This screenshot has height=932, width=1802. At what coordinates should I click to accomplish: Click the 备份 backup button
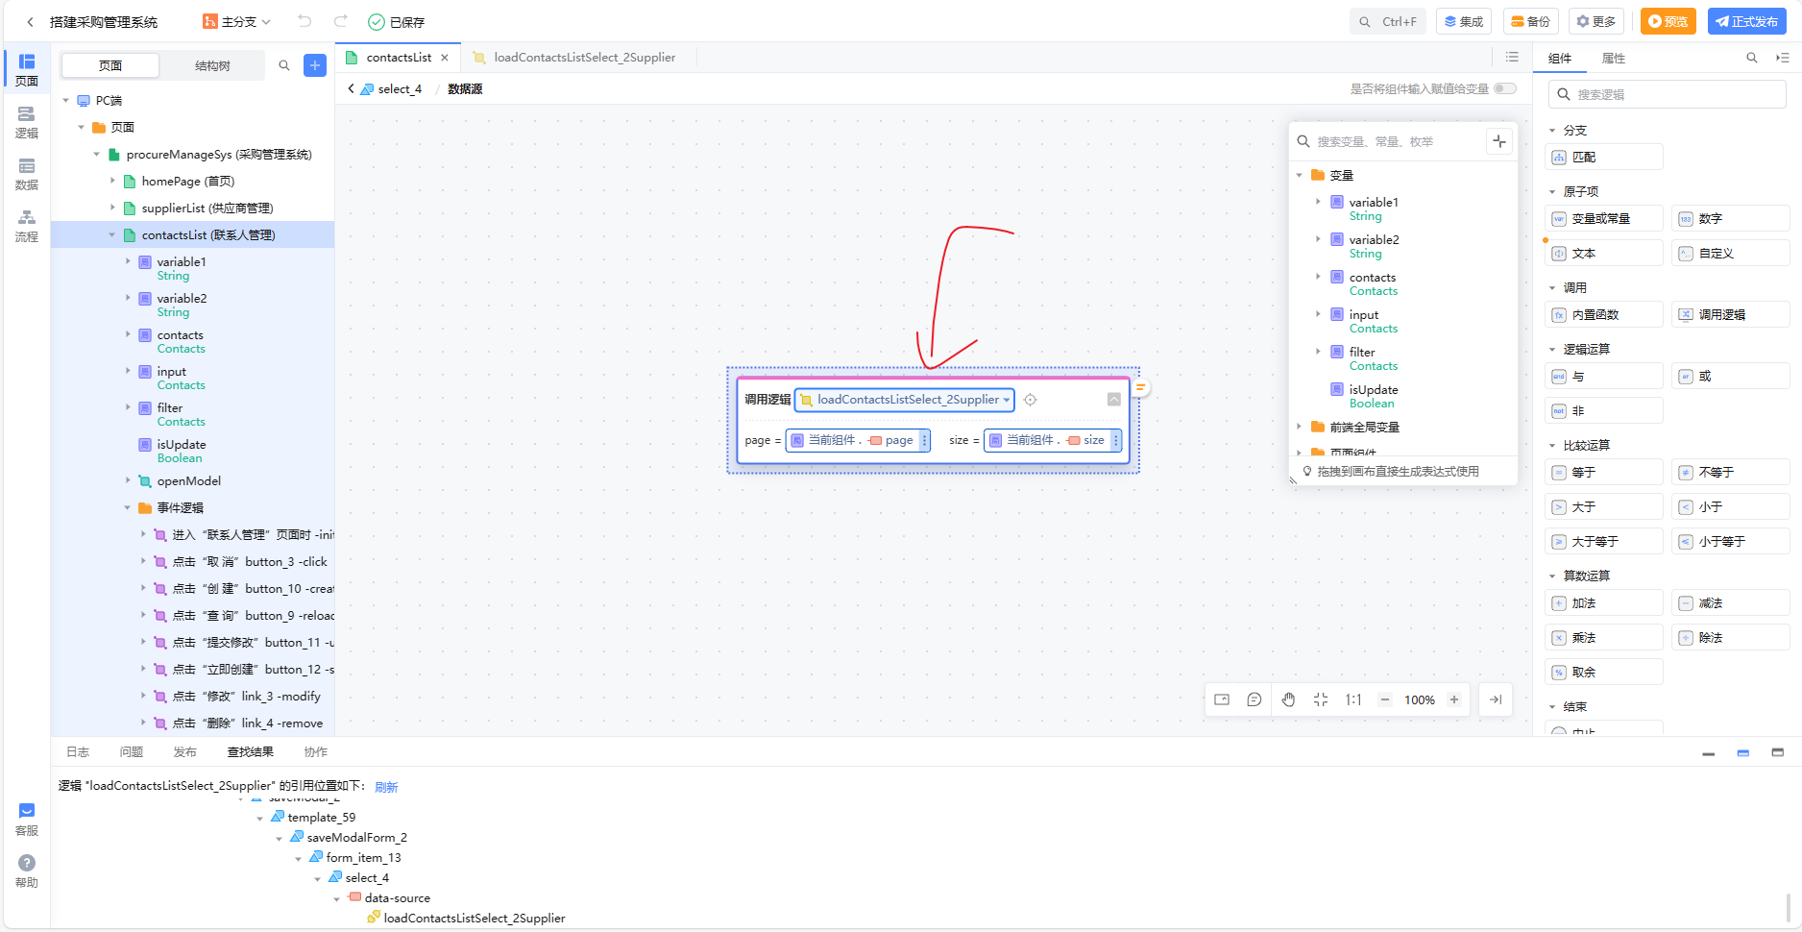(x=1530, y=21)
